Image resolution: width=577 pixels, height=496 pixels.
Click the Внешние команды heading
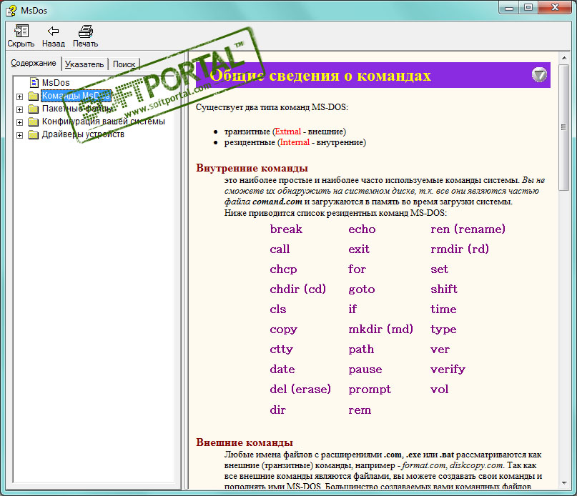tap(245, 442)
